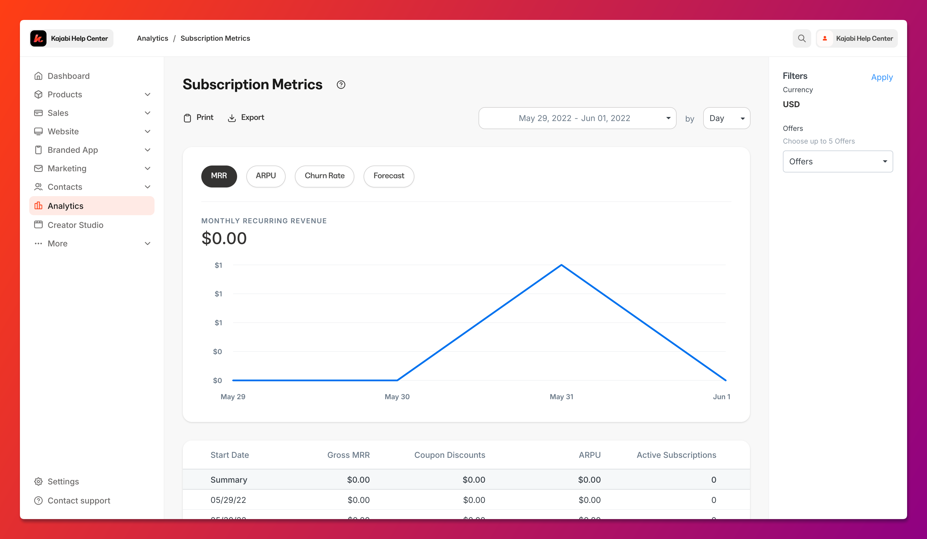
Task: Open the date range dropdown
Action: [577, 118]
